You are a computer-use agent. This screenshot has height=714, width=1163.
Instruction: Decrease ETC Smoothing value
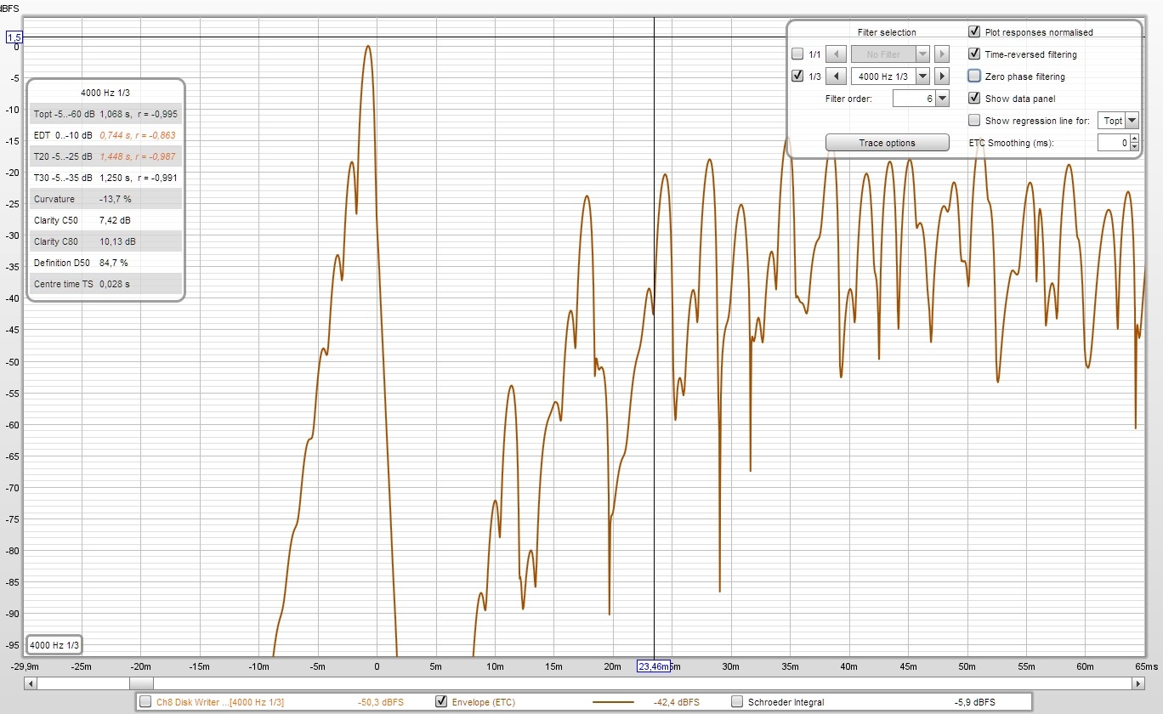tap(1134, 147)
